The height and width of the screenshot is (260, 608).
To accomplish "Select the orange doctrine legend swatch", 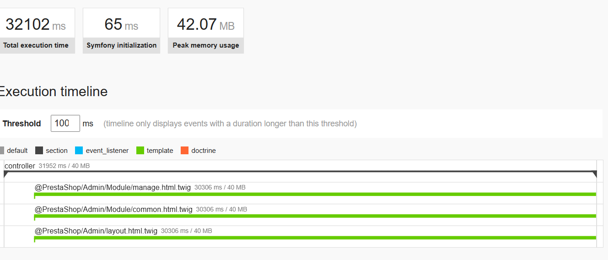I will (184, 151).
